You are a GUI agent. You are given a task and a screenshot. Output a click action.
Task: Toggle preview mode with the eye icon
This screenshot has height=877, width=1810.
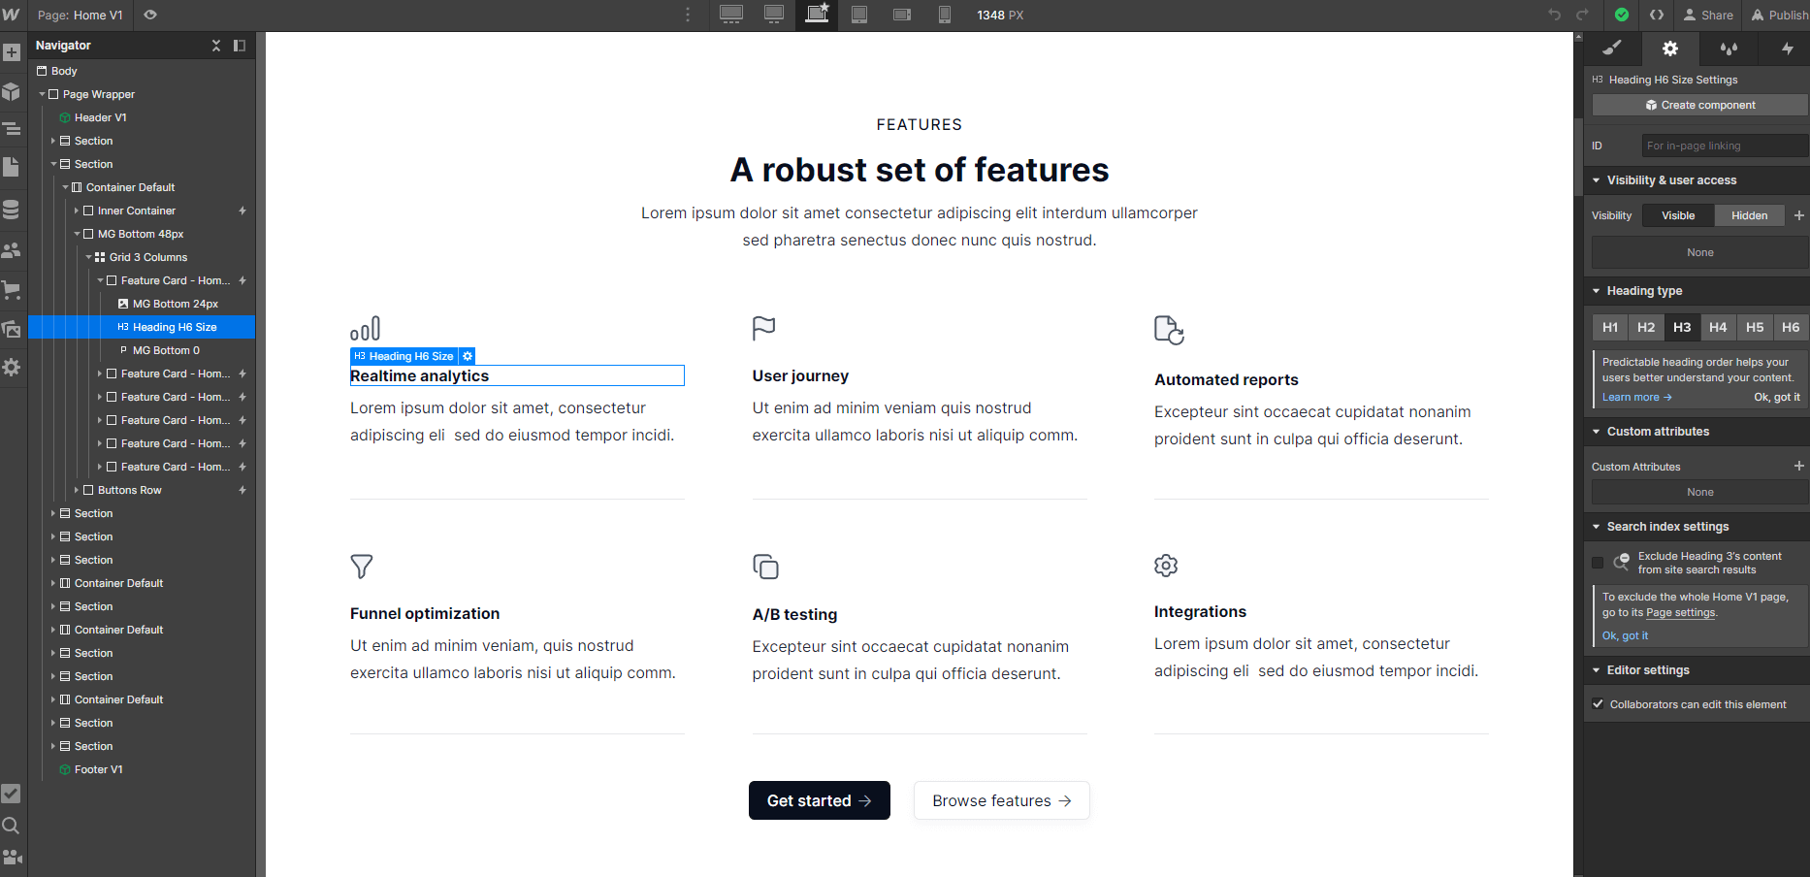pos(149,16)
